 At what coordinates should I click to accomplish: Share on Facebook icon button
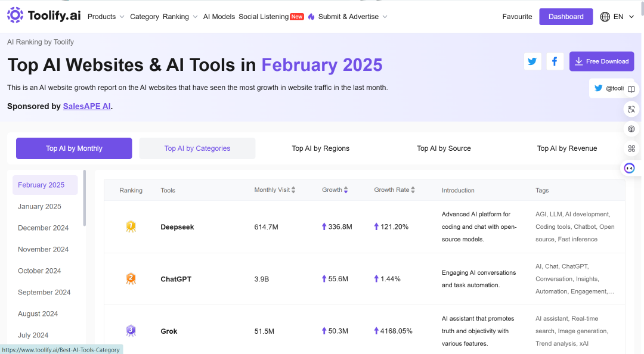[x=555, y=61]
